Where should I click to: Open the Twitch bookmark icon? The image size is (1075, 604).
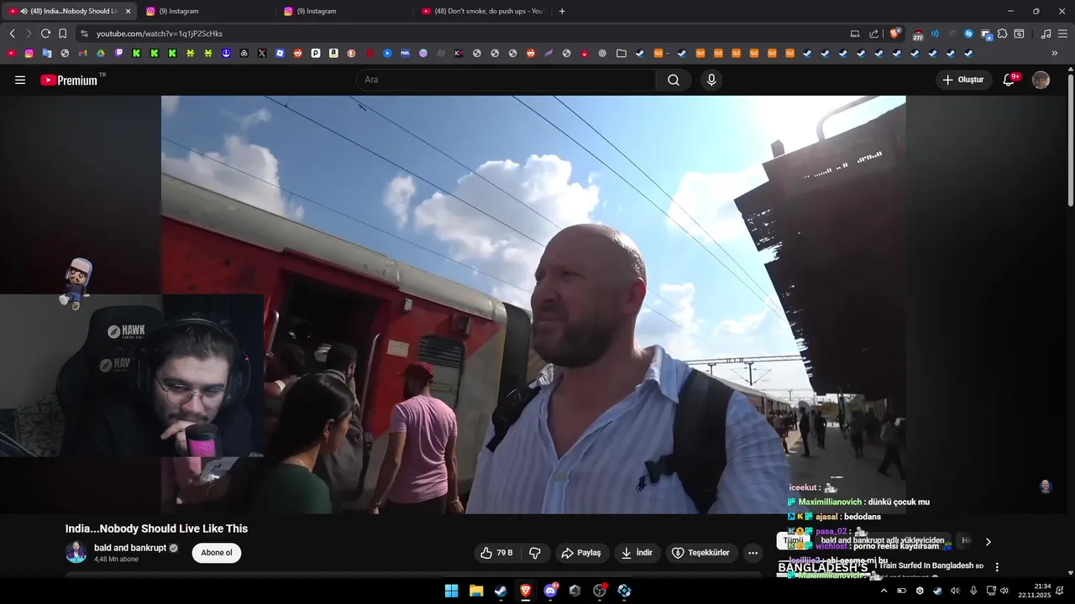coord(118,53)
